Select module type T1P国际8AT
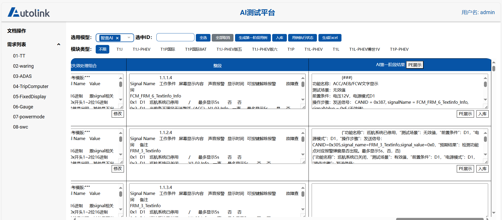Viewport: 502px width, 220px height. tap(196, 49)
